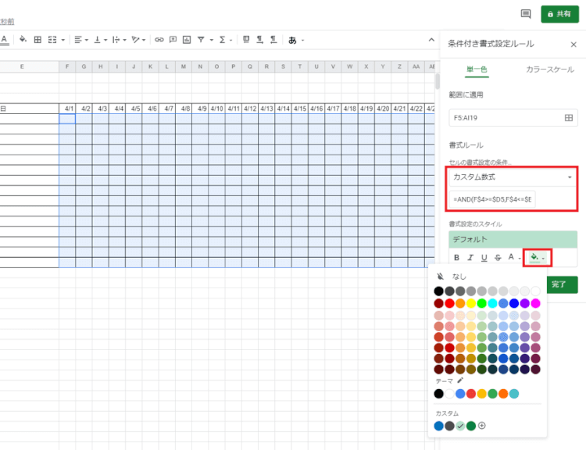
Task: Click the range selector grid icon
Action: point(569,118)
